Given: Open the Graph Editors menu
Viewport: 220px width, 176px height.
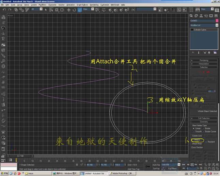Looking at the screenshot, I should point(82,5).
